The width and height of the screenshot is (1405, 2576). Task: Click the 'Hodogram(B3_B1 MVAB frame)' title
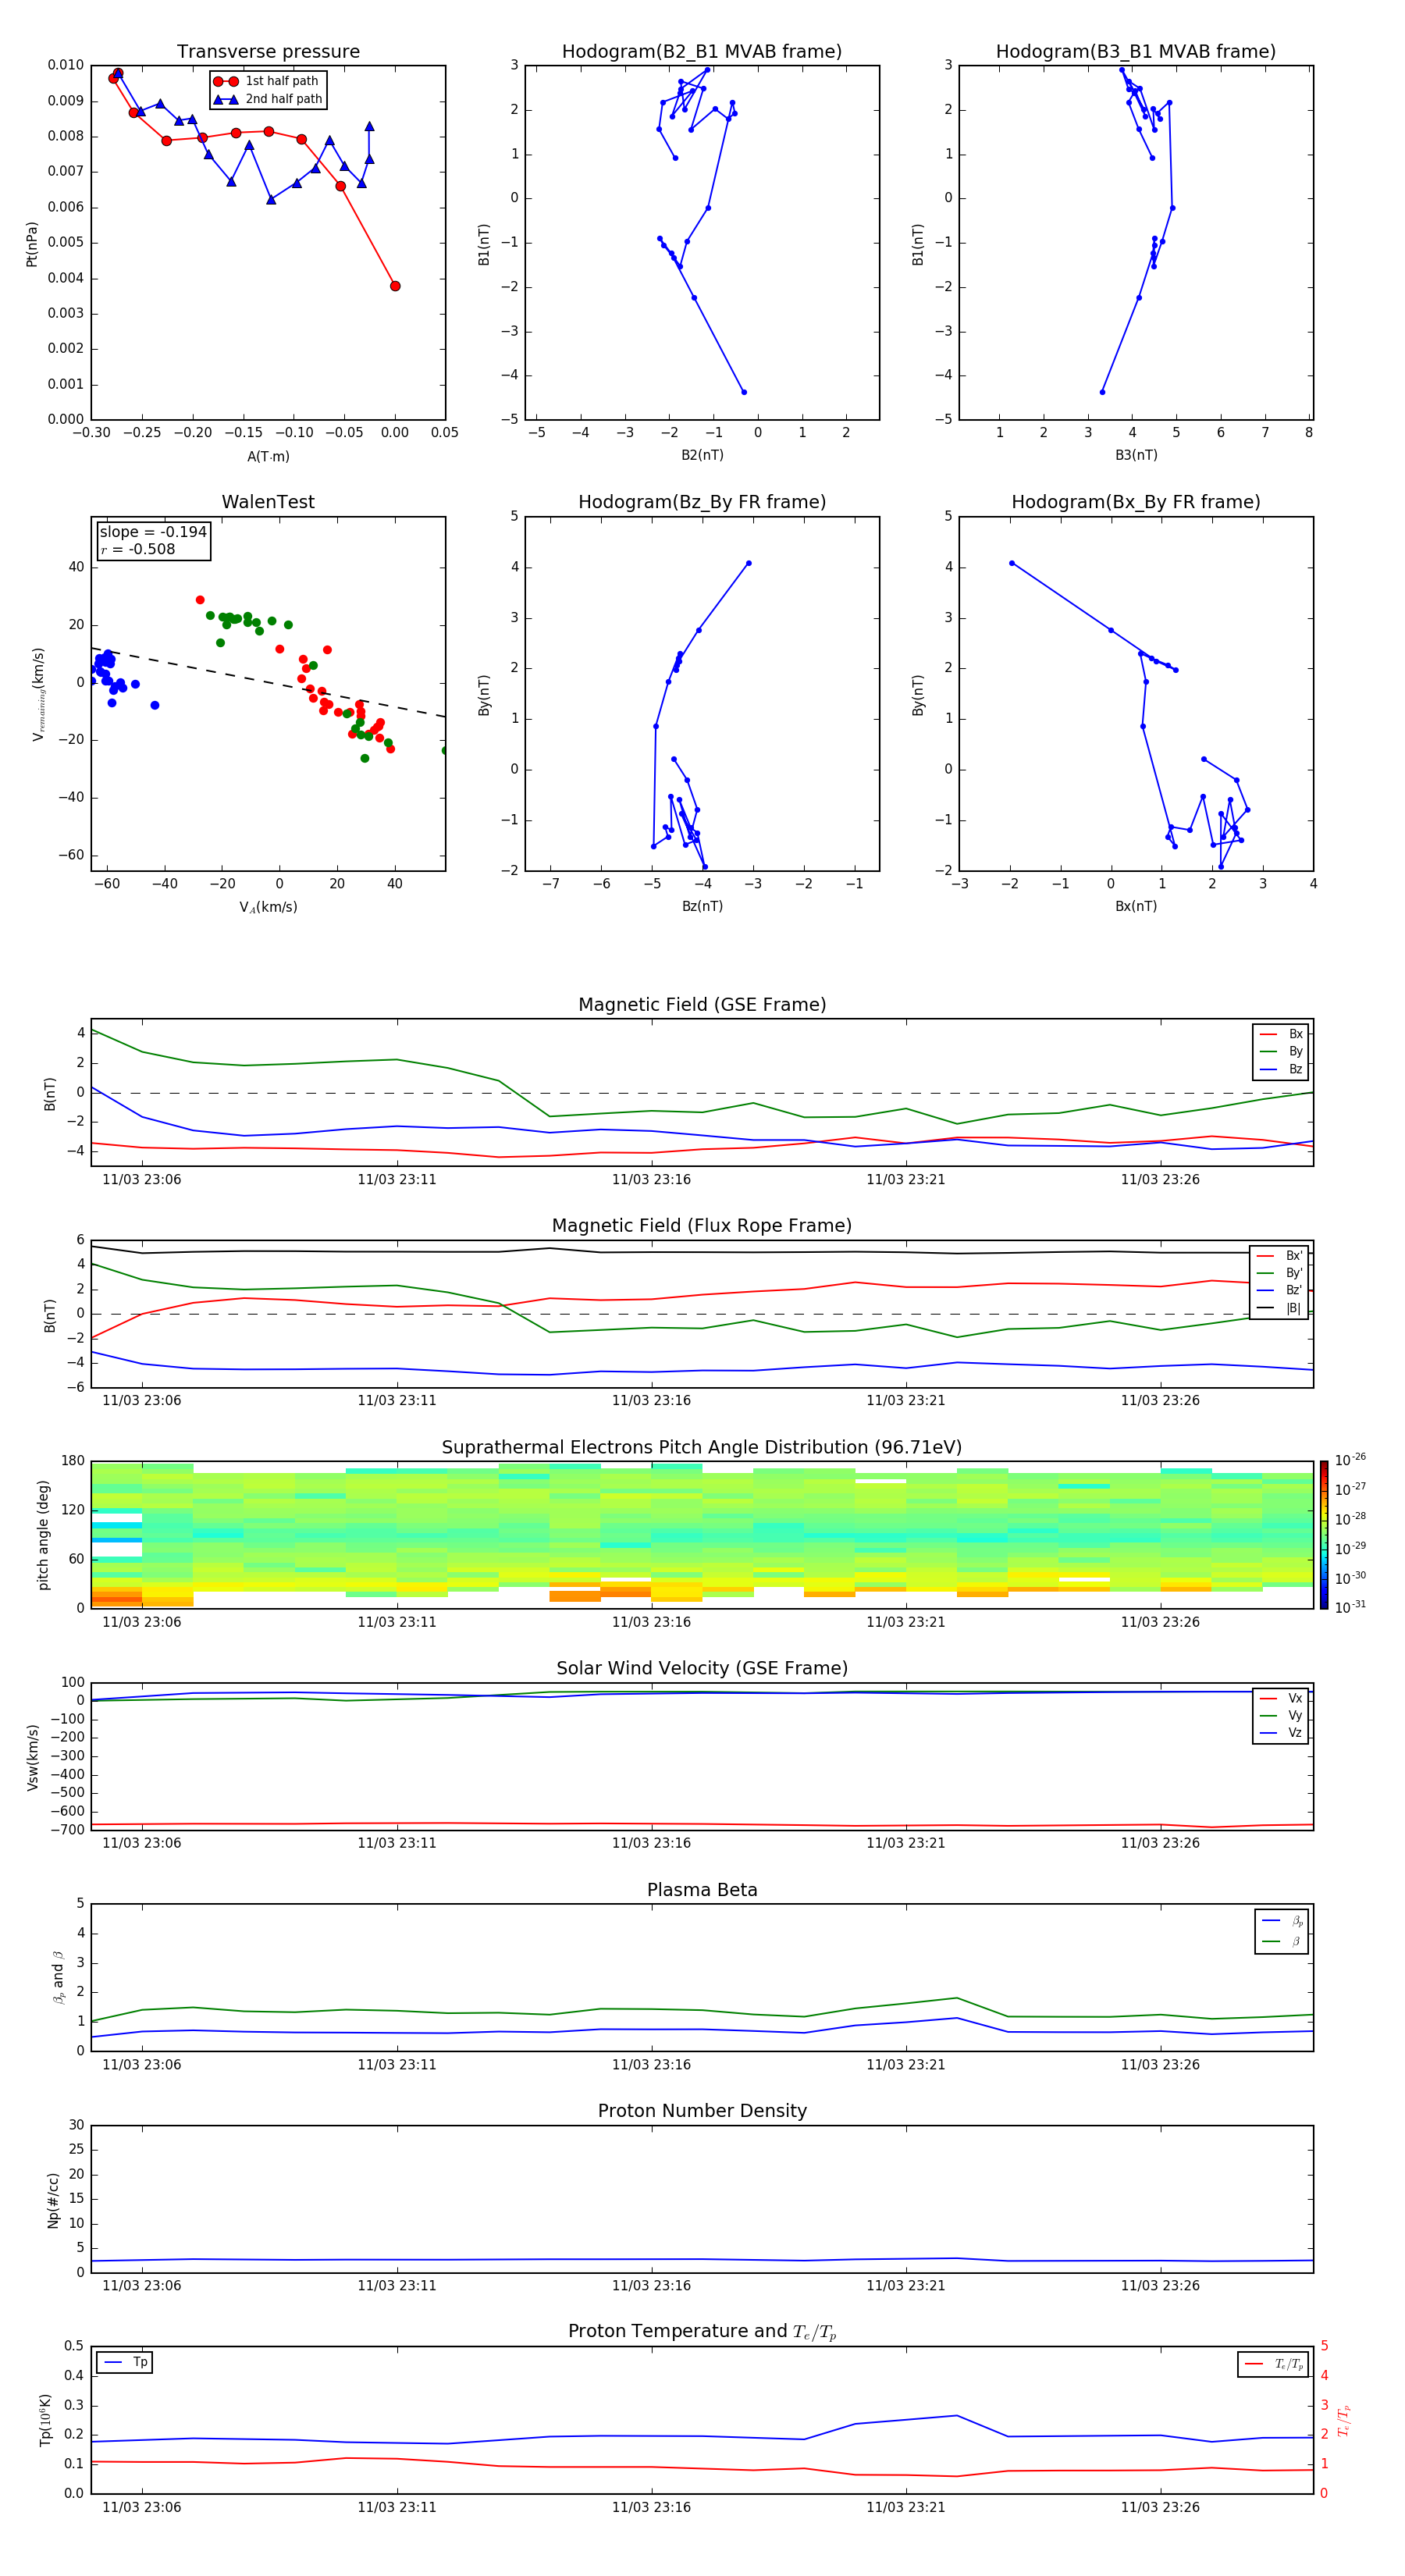[1136, 52]
